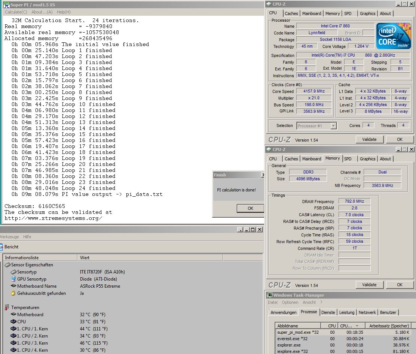Click OK in the Finish dialog
Screen dimensions: 416x354
click(250, 208)
